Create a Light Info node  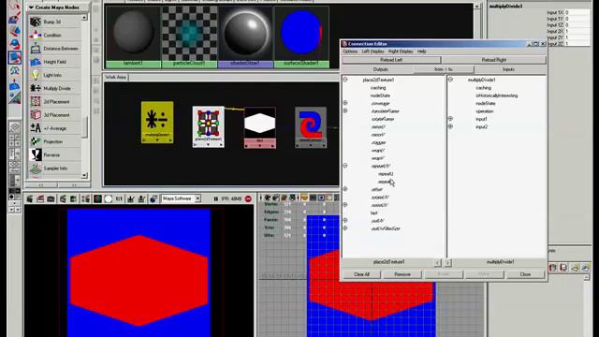pyautogui.click(x=54, y=75)
